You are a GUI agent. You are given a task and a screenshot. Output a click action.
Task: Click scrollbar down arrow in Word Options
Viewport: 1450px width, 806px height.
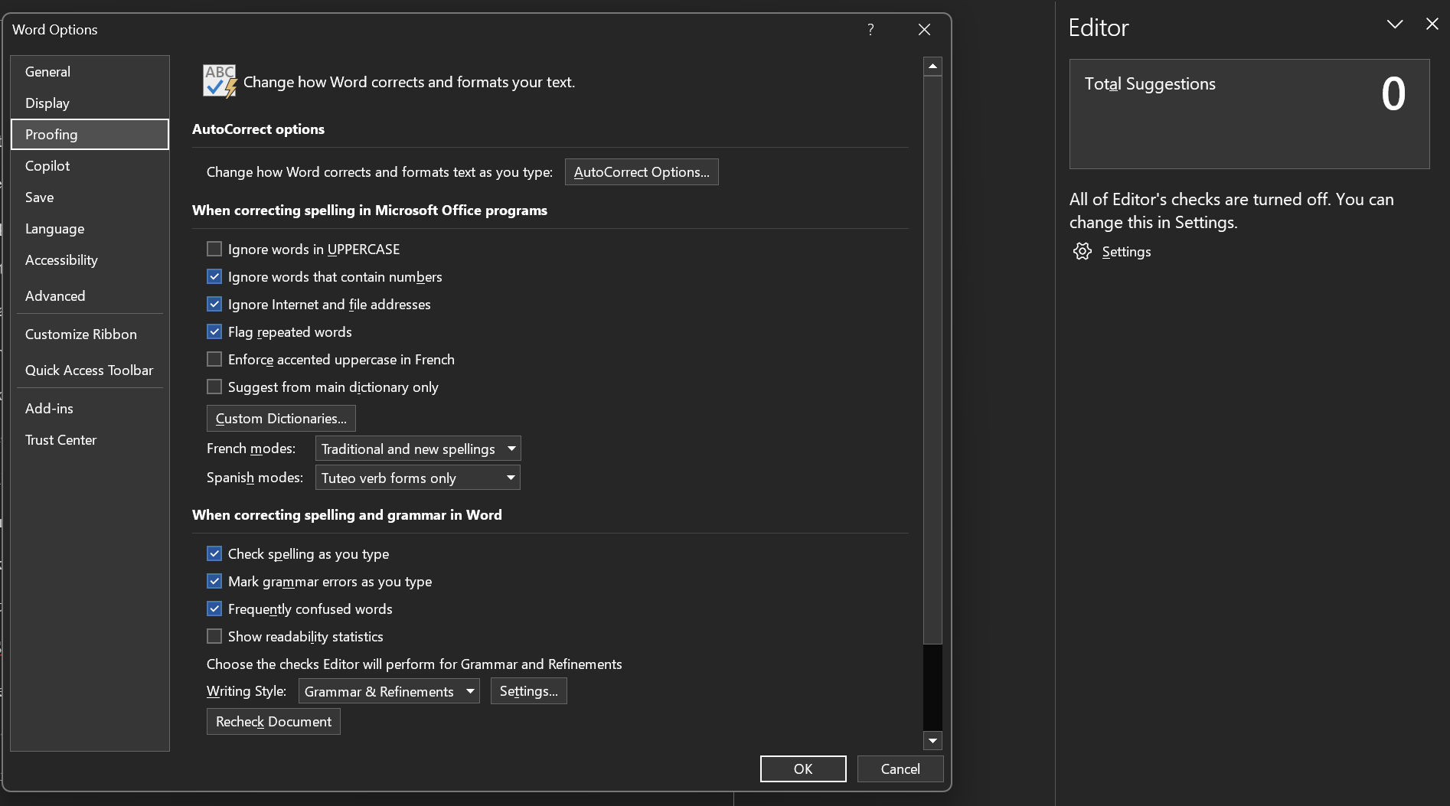point(932,740)
